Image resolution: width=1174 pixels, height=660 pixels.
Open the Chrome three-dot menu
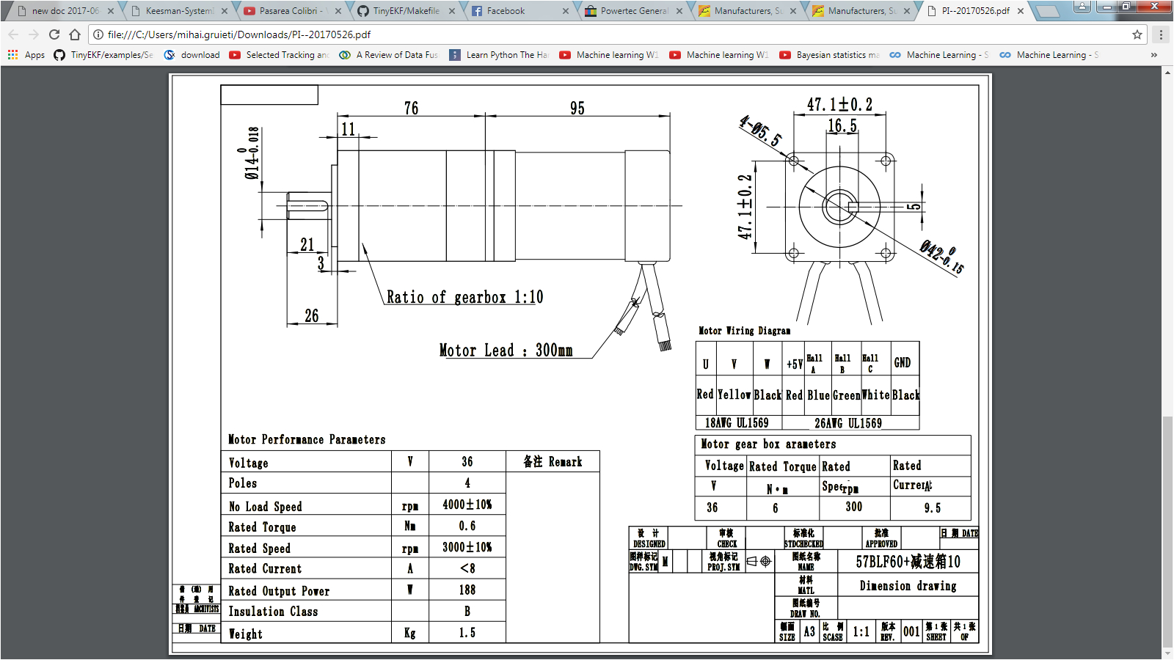[x=1161, y=34]
